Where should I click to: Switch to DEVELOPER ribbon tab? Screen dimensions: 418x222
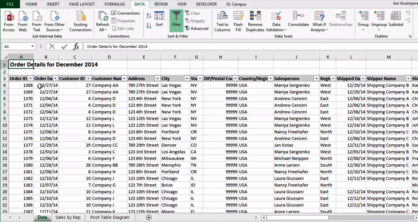[207, 4]
